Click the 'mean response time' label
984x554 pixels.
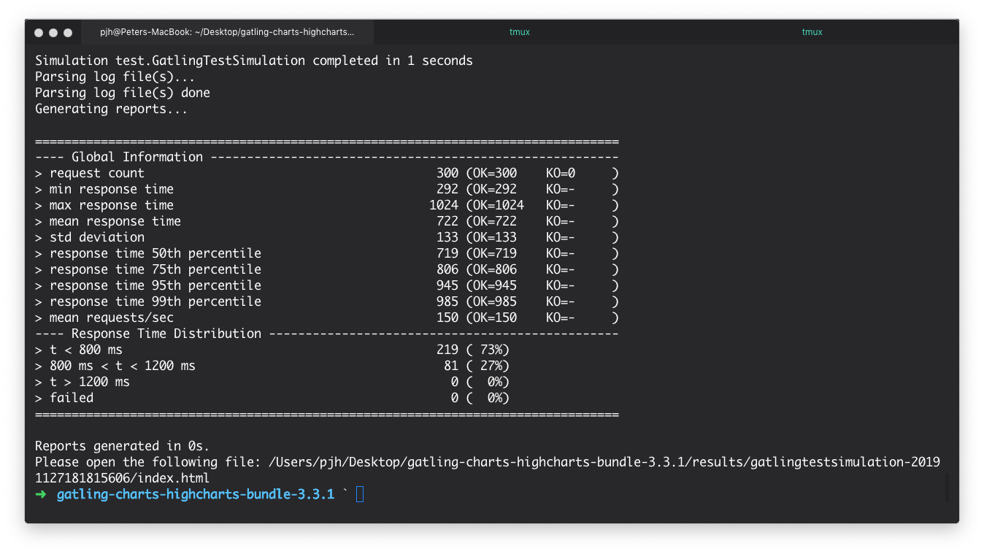(x=115, y=221)
